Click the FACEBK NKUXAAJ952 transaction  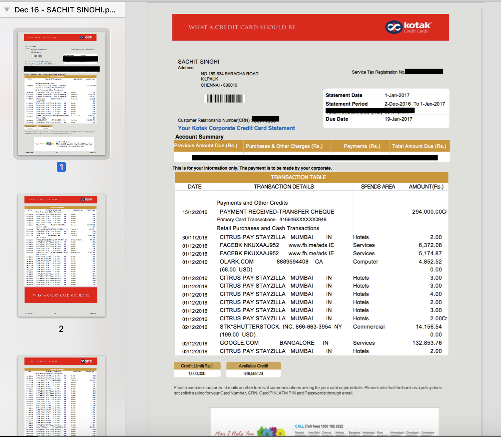pyautogui.click(x=277, y=245)
